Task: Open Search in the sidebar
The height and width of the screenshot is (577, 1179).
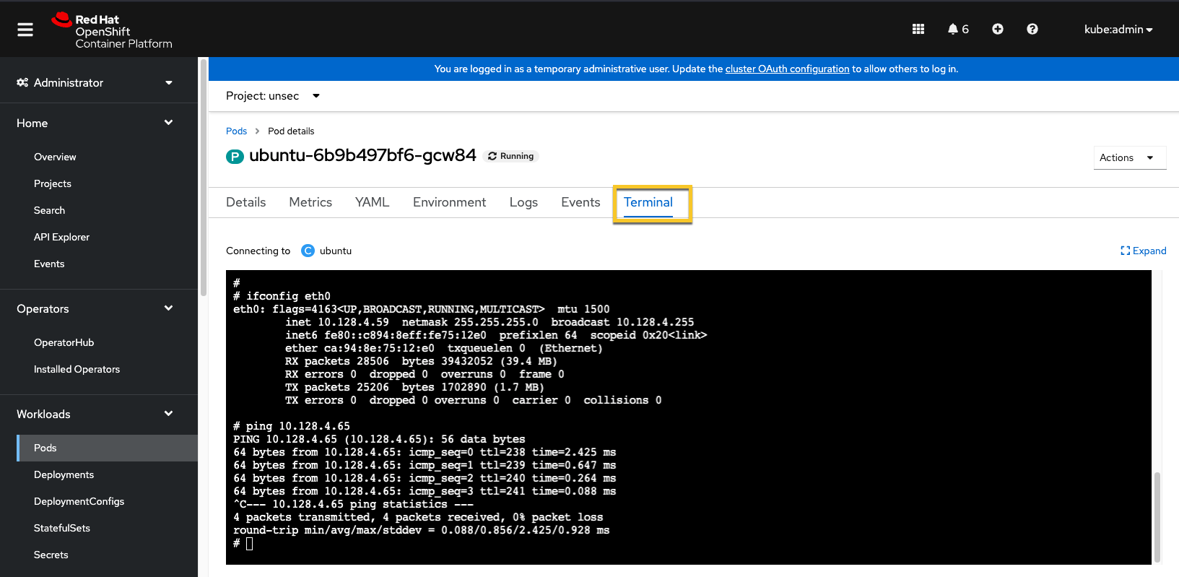Action: [x=49, y=211]
